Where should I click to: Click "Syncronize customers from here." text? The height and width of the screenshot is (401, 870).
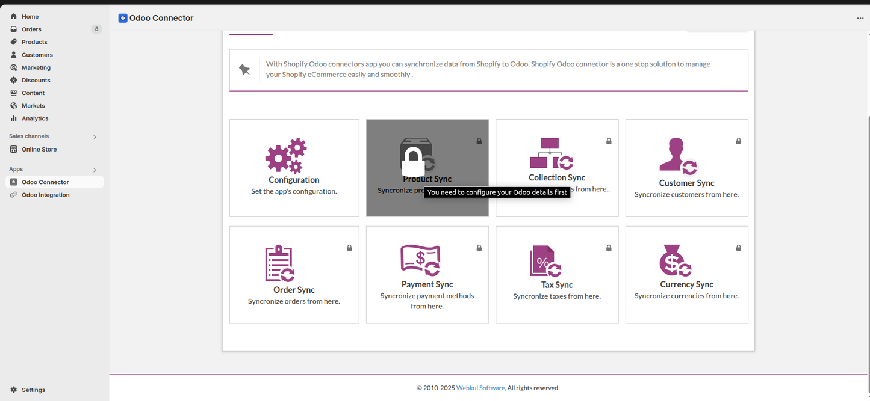[686, 194]
